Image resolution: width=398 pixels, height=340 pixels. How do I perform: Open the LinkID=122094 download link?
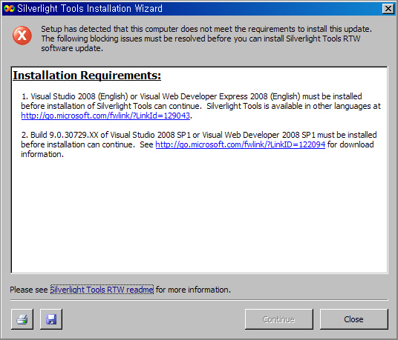click(x=240, y=144)
